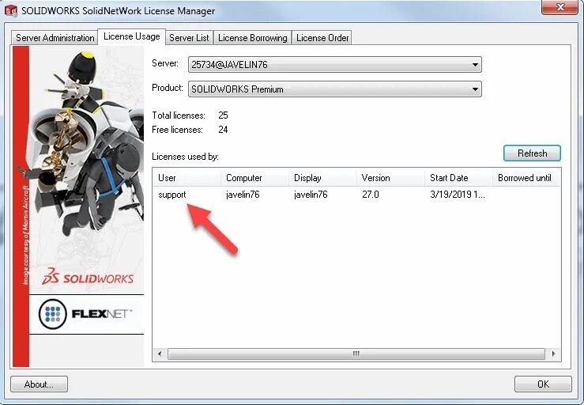This screenshot has height=405, width=584.
Task: Click the SOLIDWORKS title bar icon
Action: click(11, 11)
